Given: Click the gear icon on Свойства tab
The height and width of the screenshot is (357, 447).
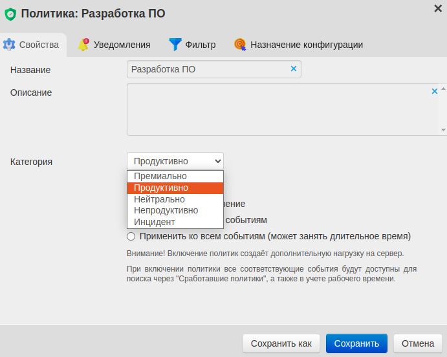Looking at the screenshot, I should pyautogui.click(x=9, y=45).
